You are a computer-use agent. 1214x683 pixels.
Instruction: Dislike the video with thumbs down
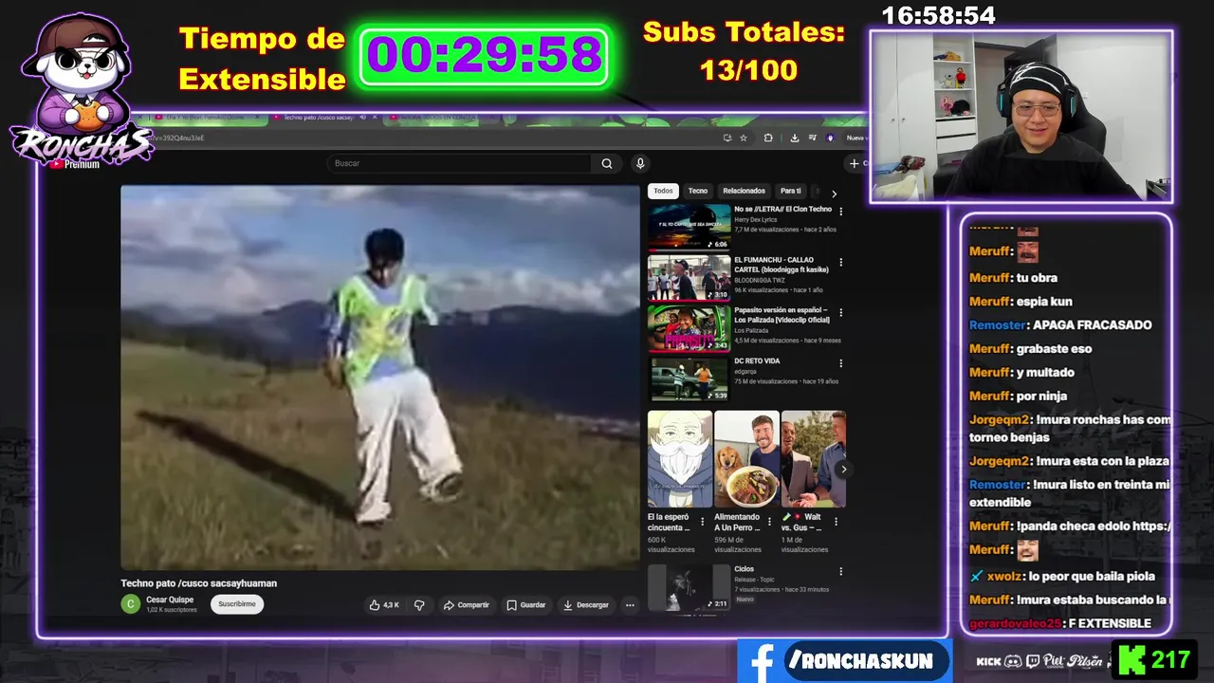(x=419, y=604)
